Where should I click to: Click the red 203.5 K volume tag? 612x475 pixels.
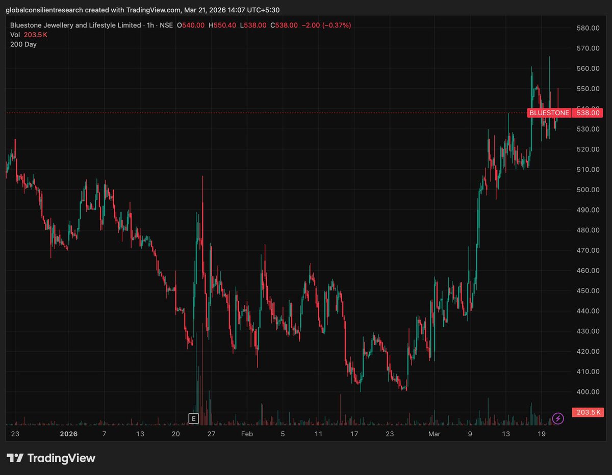(589, 412)
